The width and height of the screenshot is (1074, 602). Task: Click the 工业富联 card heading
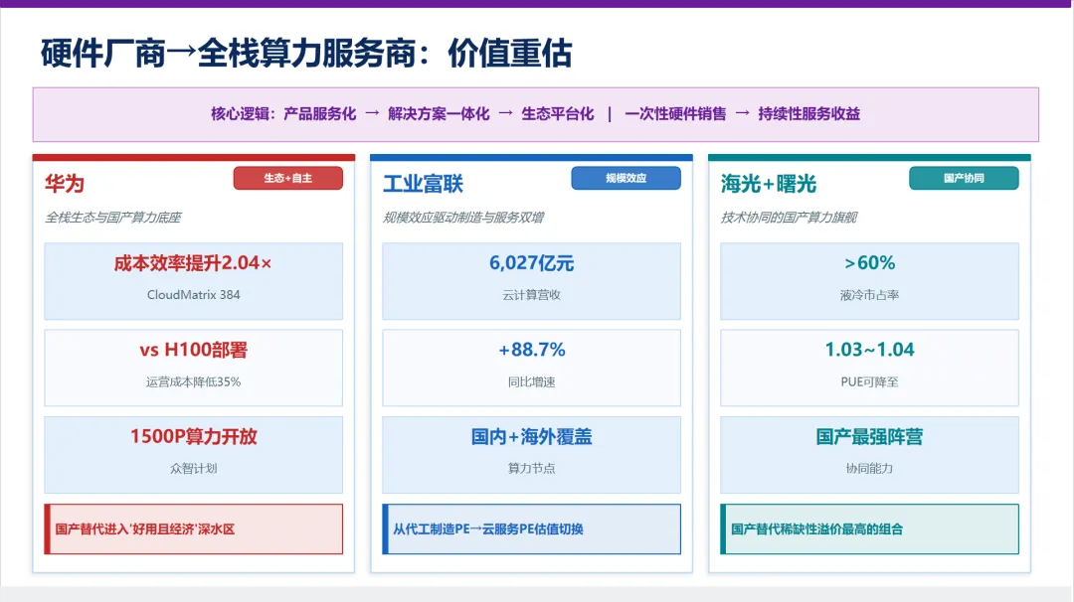pyautogui.click(x=423, y=184)
